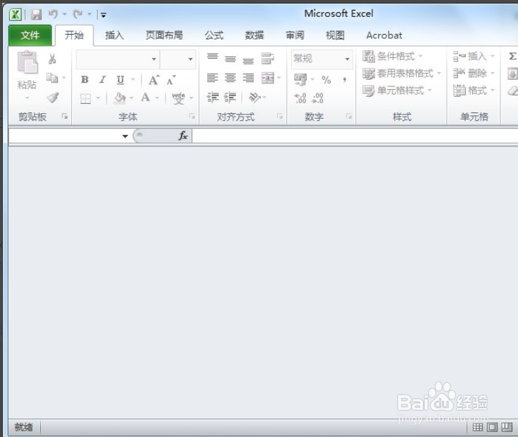Click the Excel application icon in title bar
Viewport: 518px width, 437px height.
coord(16,14)
